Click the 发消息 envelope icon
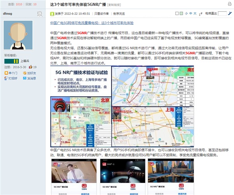This screenshot has height=195, width=234. 25,78
